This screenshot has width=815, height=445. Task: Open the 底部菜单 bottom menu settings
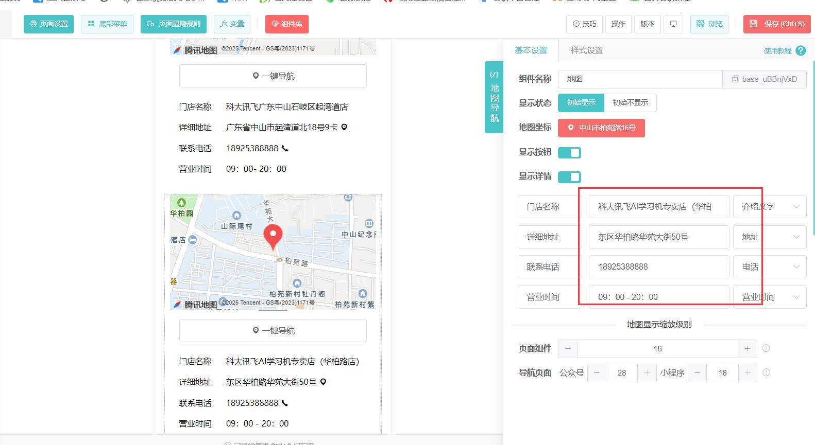tap(107, 24)
